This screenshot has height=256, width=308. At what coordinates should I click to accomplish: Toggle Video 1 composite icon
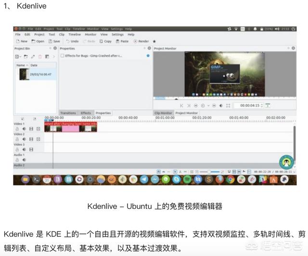tap(38, 129)
